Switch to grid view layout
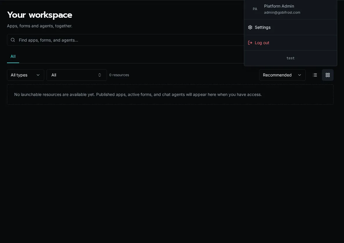This screenshot has width=344, height=243. 327,75
